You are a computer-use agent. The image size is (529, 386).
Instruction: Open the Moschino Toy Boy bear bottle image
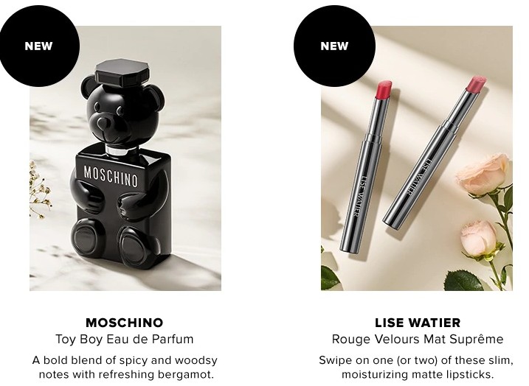[125, 158]
